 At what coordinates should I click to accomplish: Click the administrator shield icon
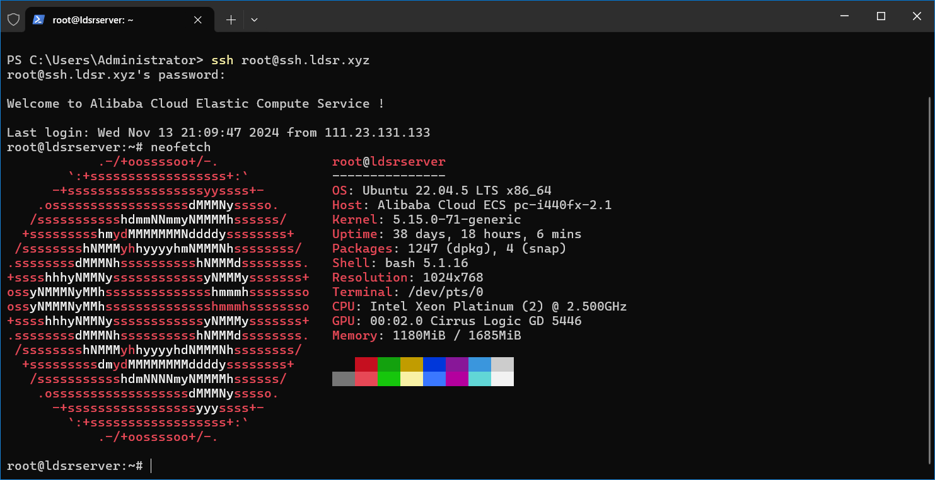point(13,20)
